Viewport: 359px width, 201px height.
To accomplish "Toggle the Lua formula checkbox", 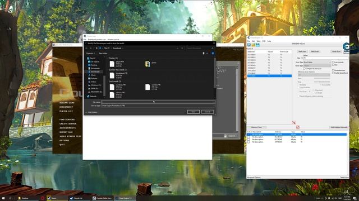I will (x=333, y=62).
